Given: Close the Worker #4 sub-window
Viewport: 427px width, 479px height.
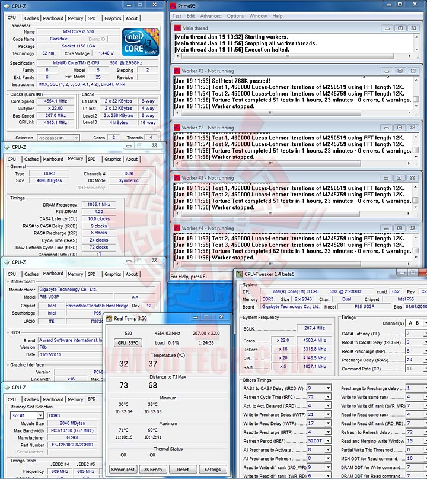Looking at the screenshot, I should pos(413,228).
